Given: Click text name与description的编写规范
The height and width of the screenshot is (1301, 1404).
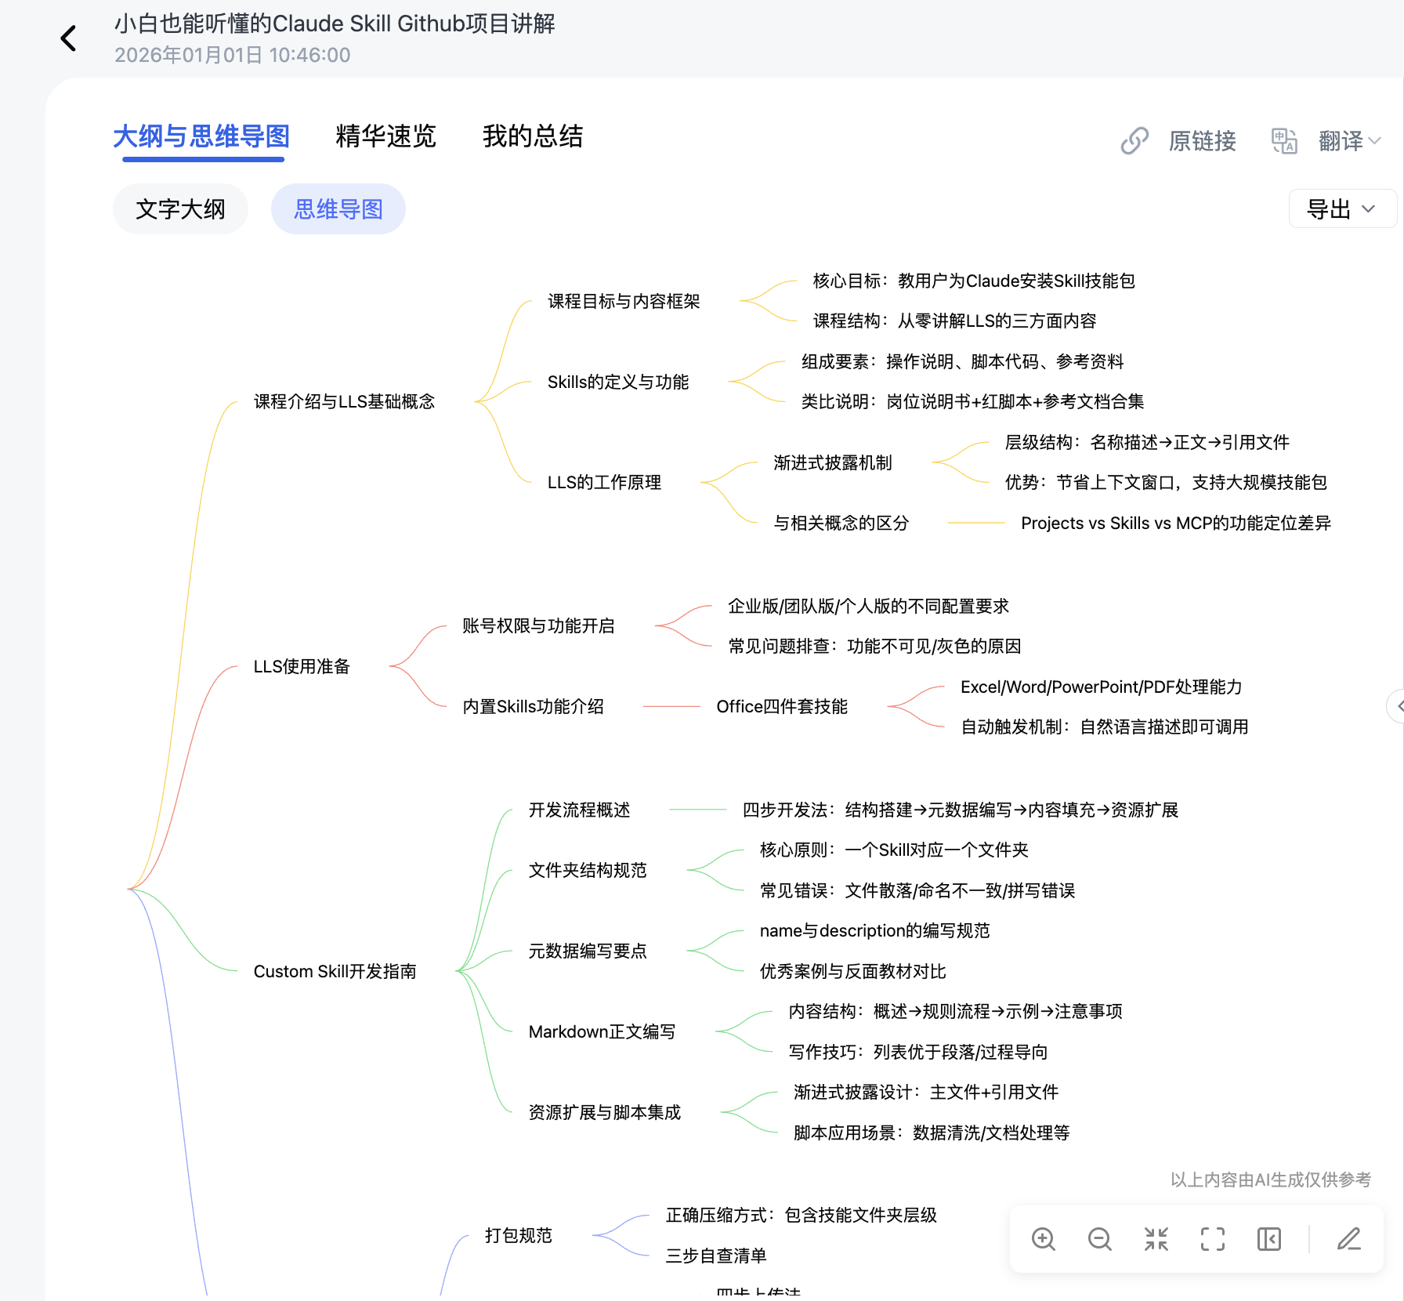Looking at the screenshot, I should 874,930.
